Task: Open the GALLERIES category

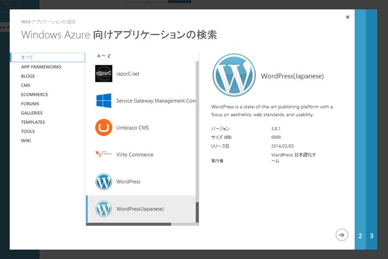Action: click(x=32, y=113)
